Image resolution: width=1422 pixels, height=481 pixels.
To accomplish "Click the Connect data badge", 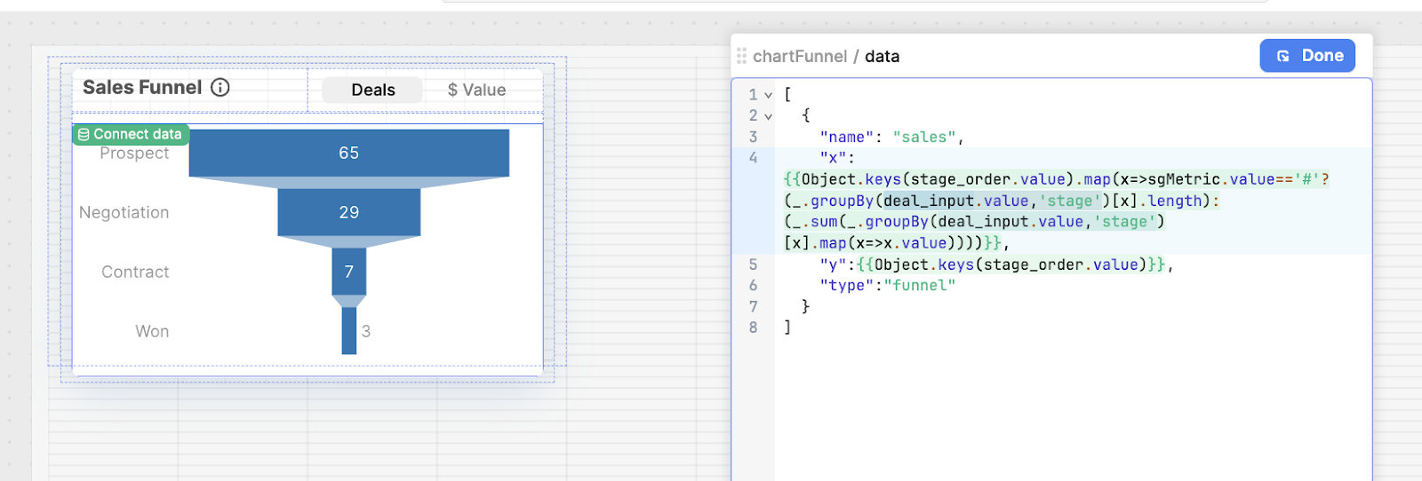I will (131, 134).
